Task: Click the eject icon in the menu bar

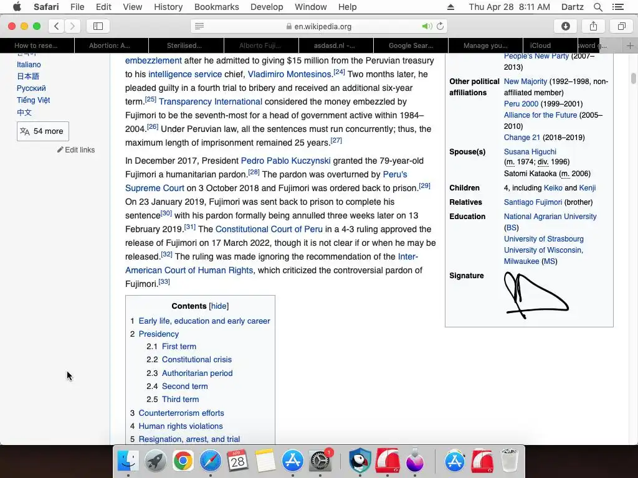Action: 450,7
